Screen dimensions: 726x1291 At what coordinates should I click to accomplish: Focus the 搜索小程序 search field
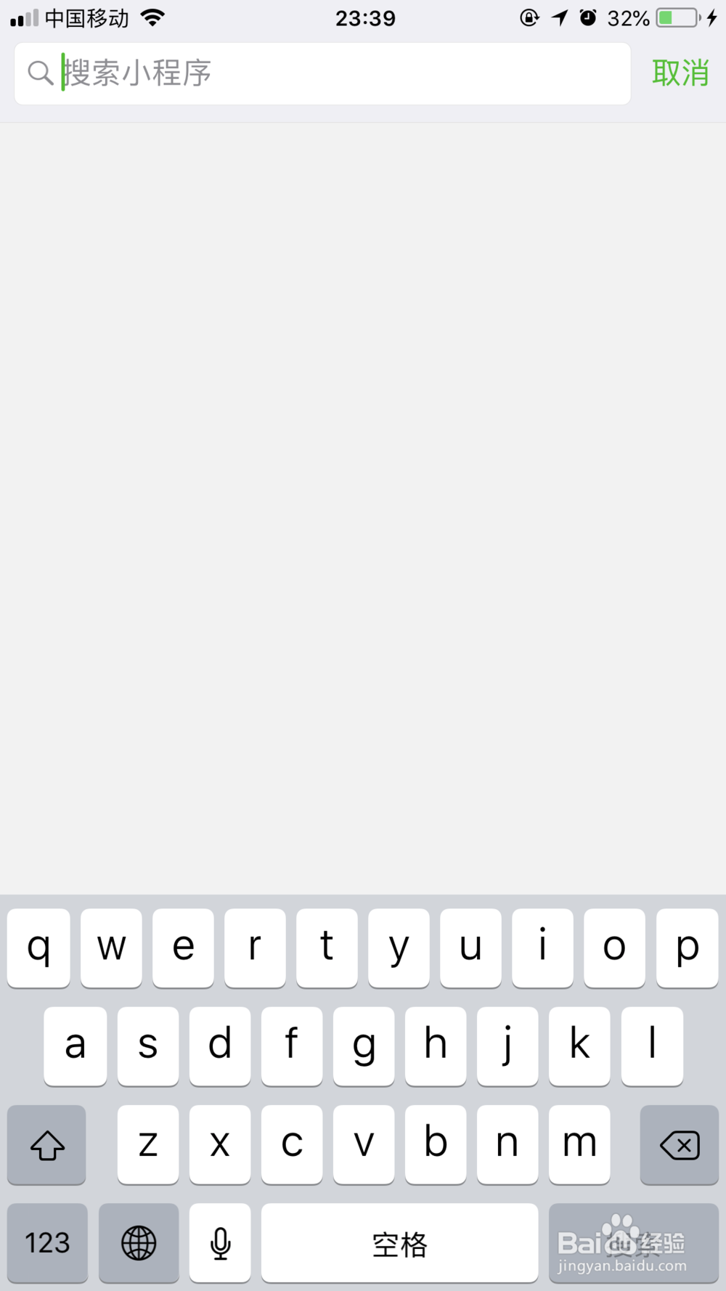pos(322,73)
